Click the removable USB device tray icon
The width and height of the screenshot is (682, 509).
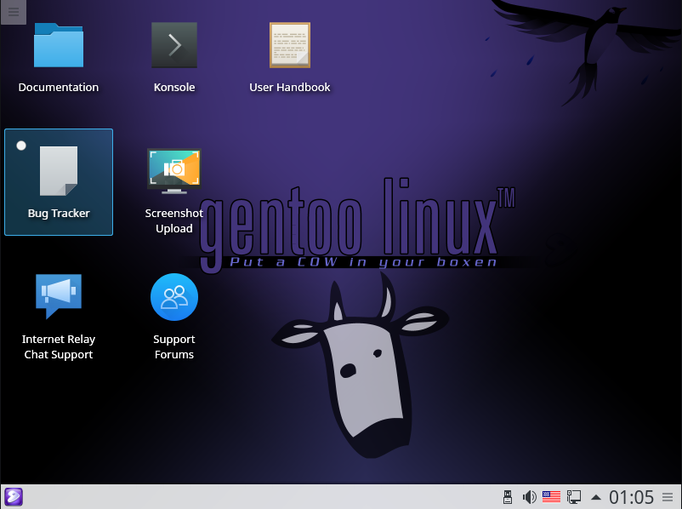click(508, 497)
